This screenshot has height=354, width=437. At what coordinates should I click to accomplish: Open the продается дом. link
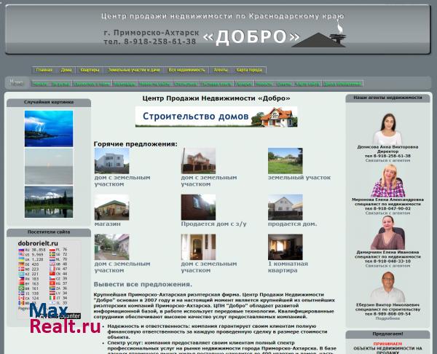tap(293, 224)
